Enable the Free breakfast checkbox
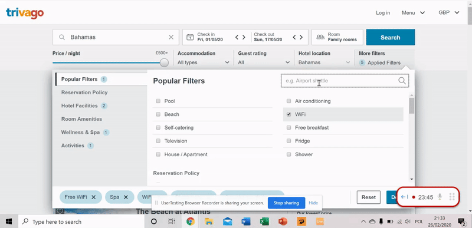Screen dimensions: 472x228 [x=289, y=128]
